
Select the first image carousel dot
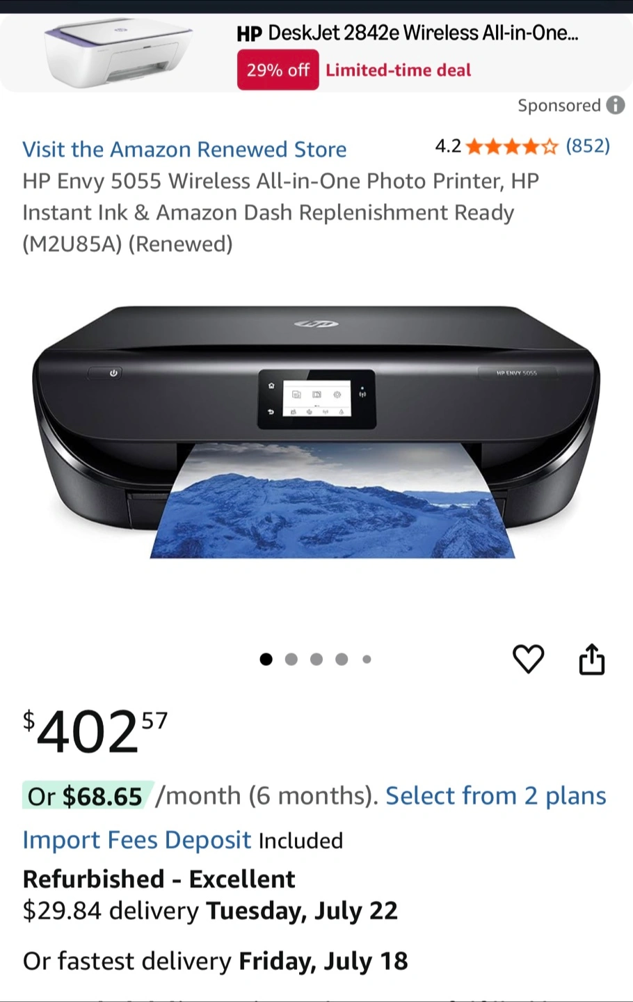coord(266,659)
